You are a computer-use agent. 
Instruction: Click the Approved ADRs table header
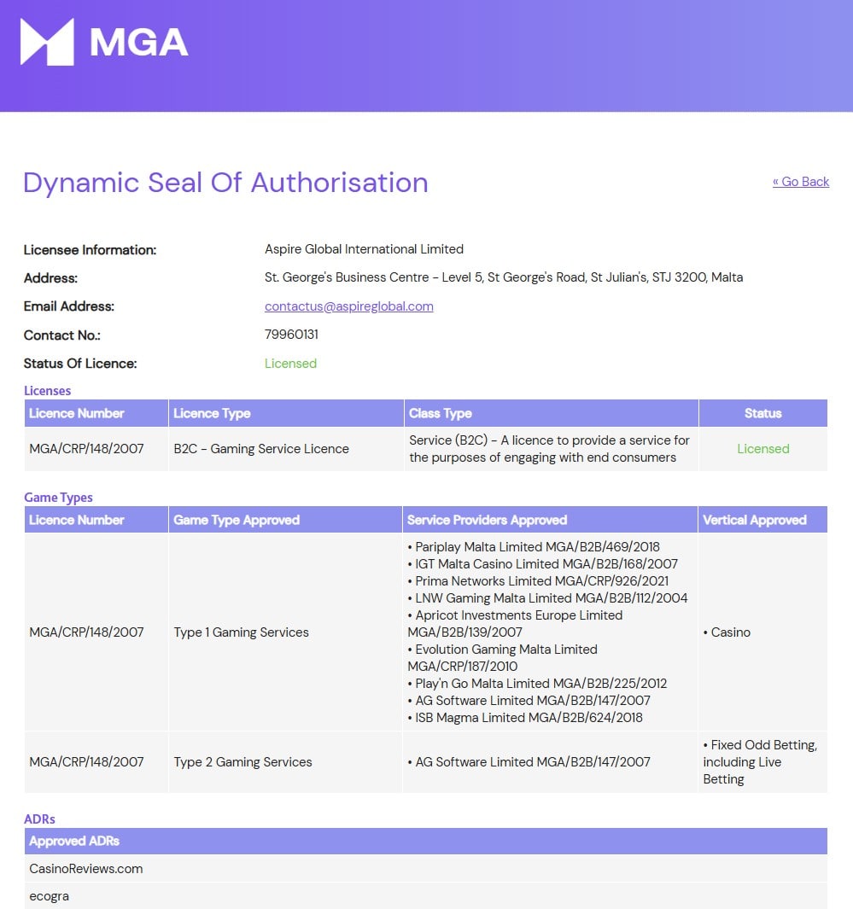[x=74, y=841]
